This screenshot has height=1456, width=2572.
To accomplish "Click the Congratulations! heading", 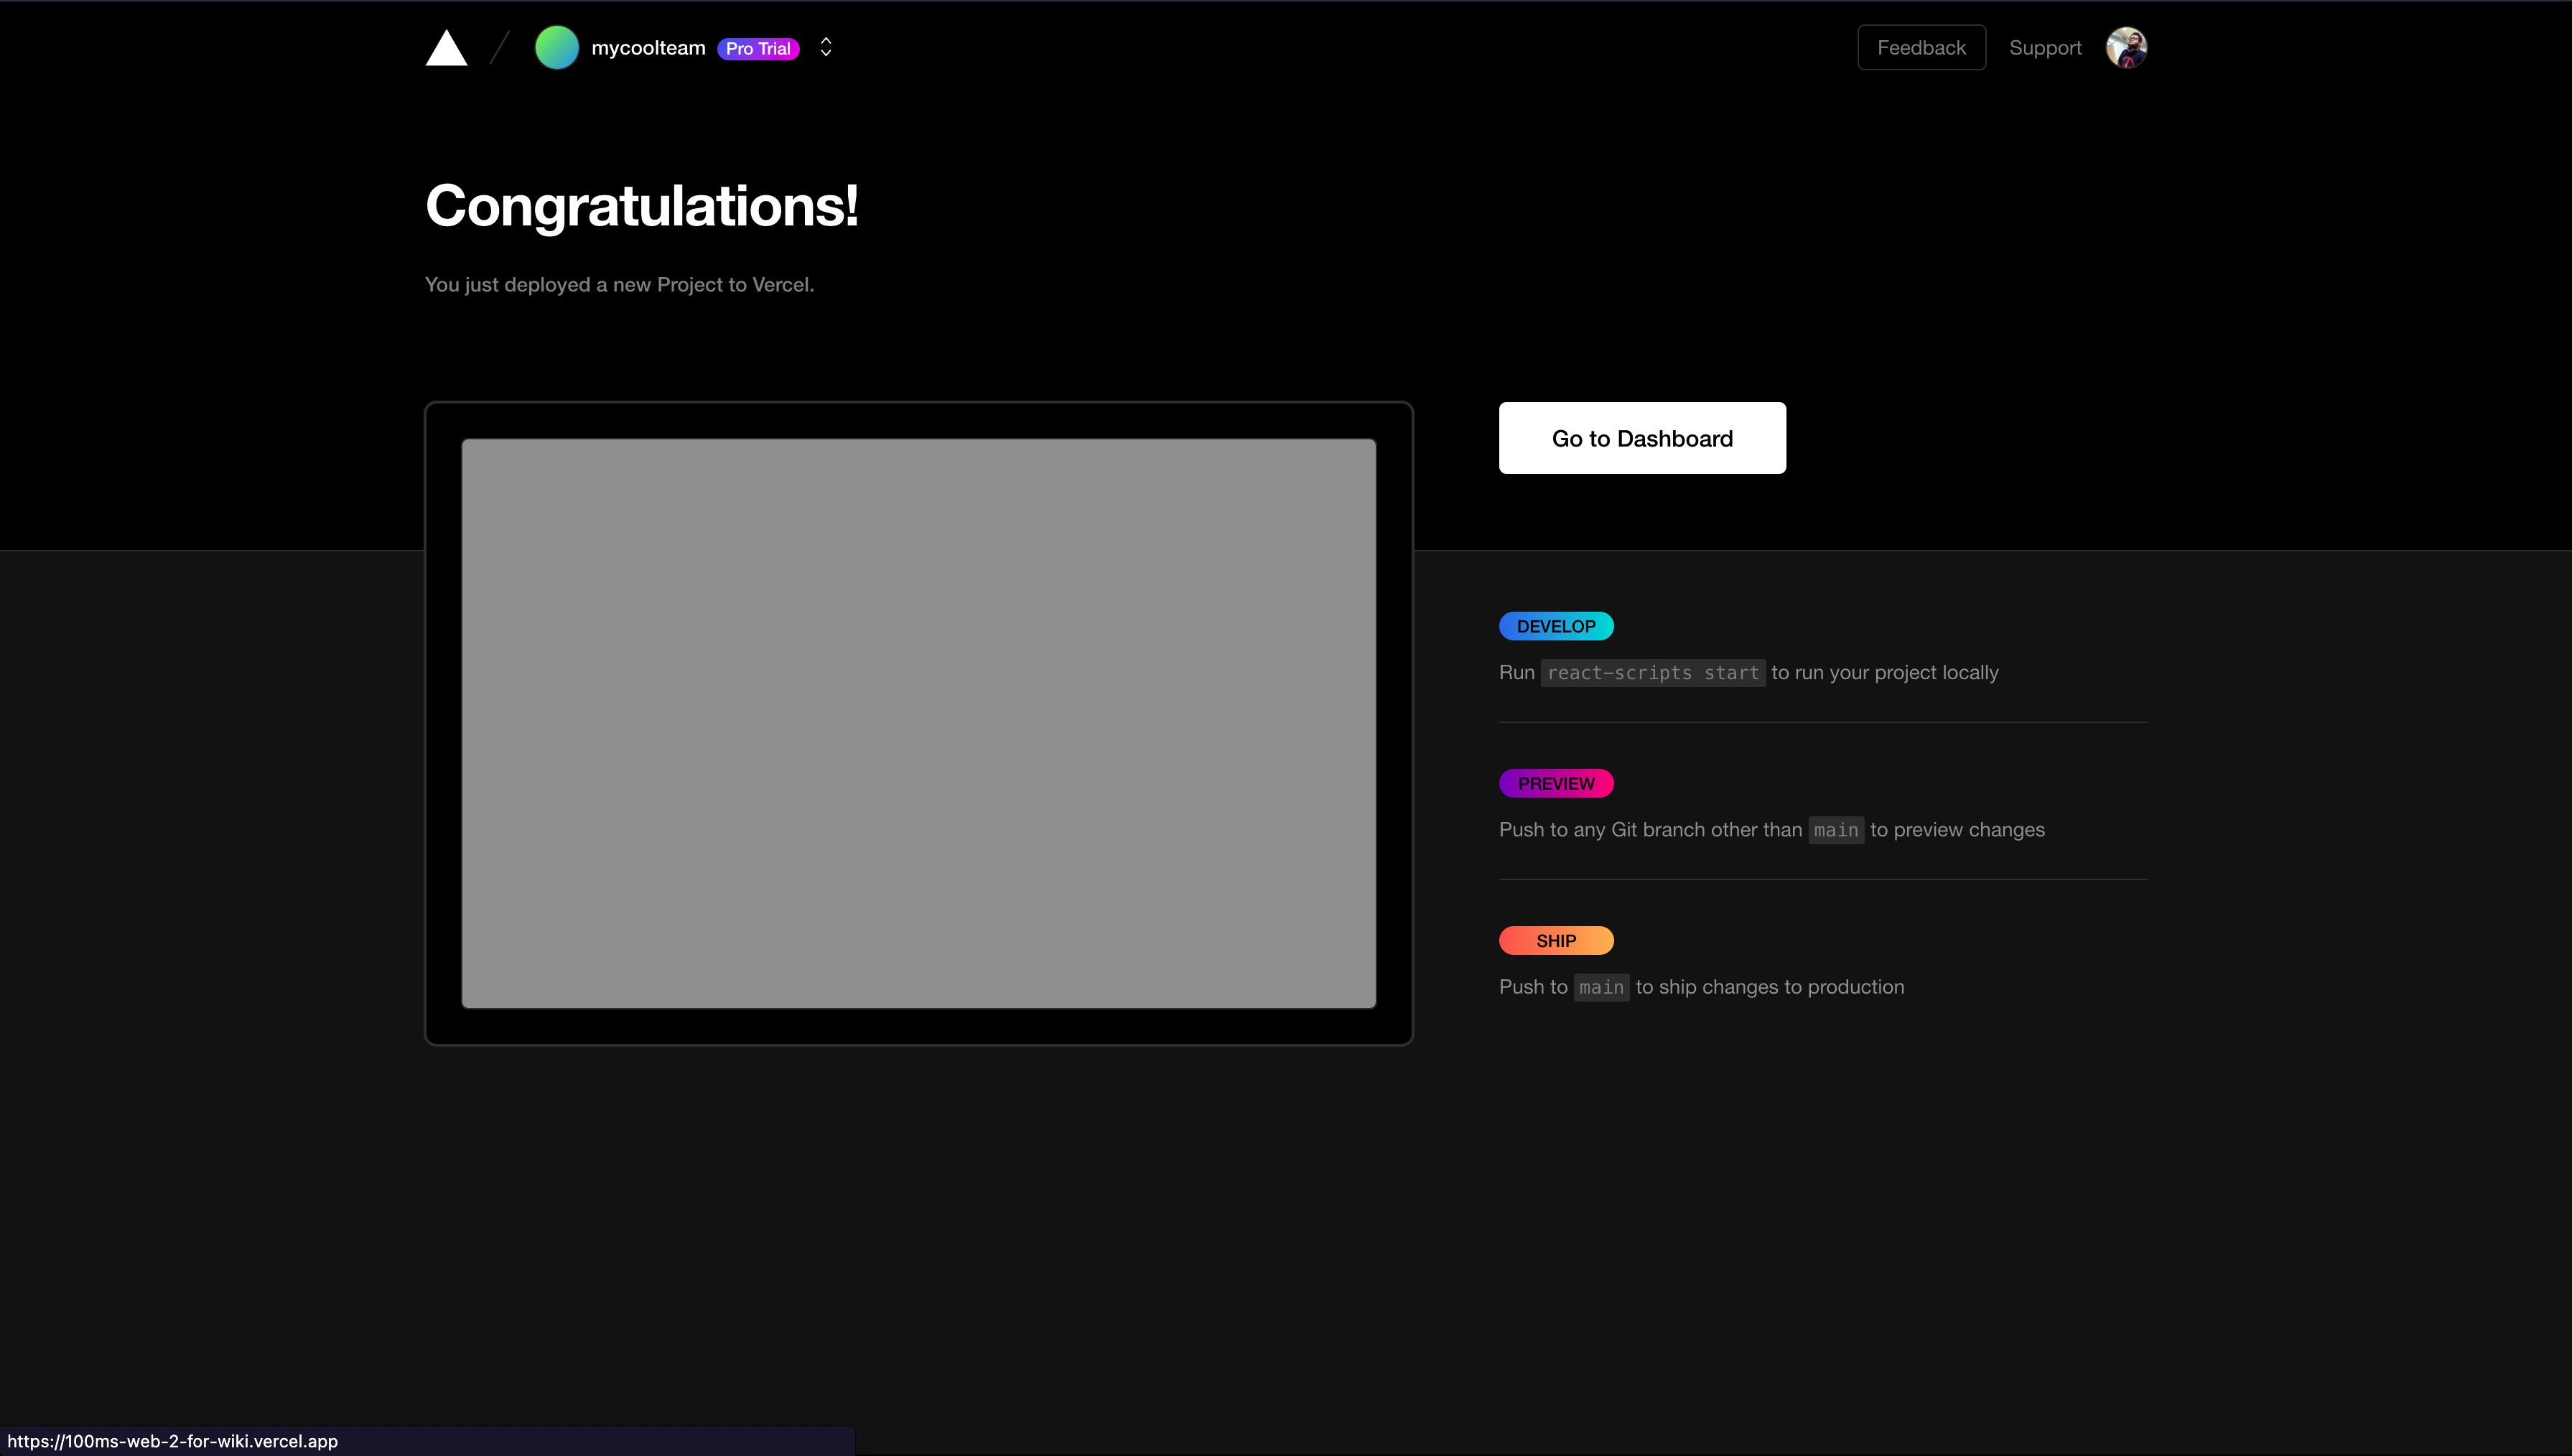I will pos(641,206).
